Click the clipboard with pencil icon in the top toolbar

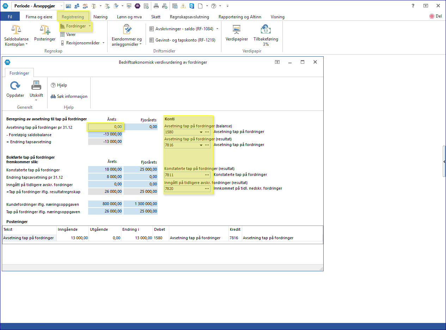(x=117, y=6)
